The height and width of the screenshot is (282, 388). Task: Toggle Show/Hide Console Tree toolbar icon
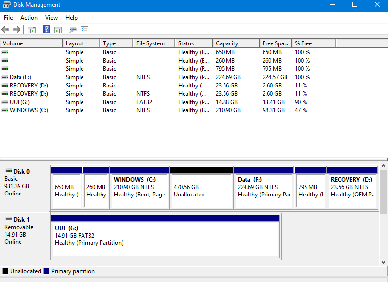31,30
